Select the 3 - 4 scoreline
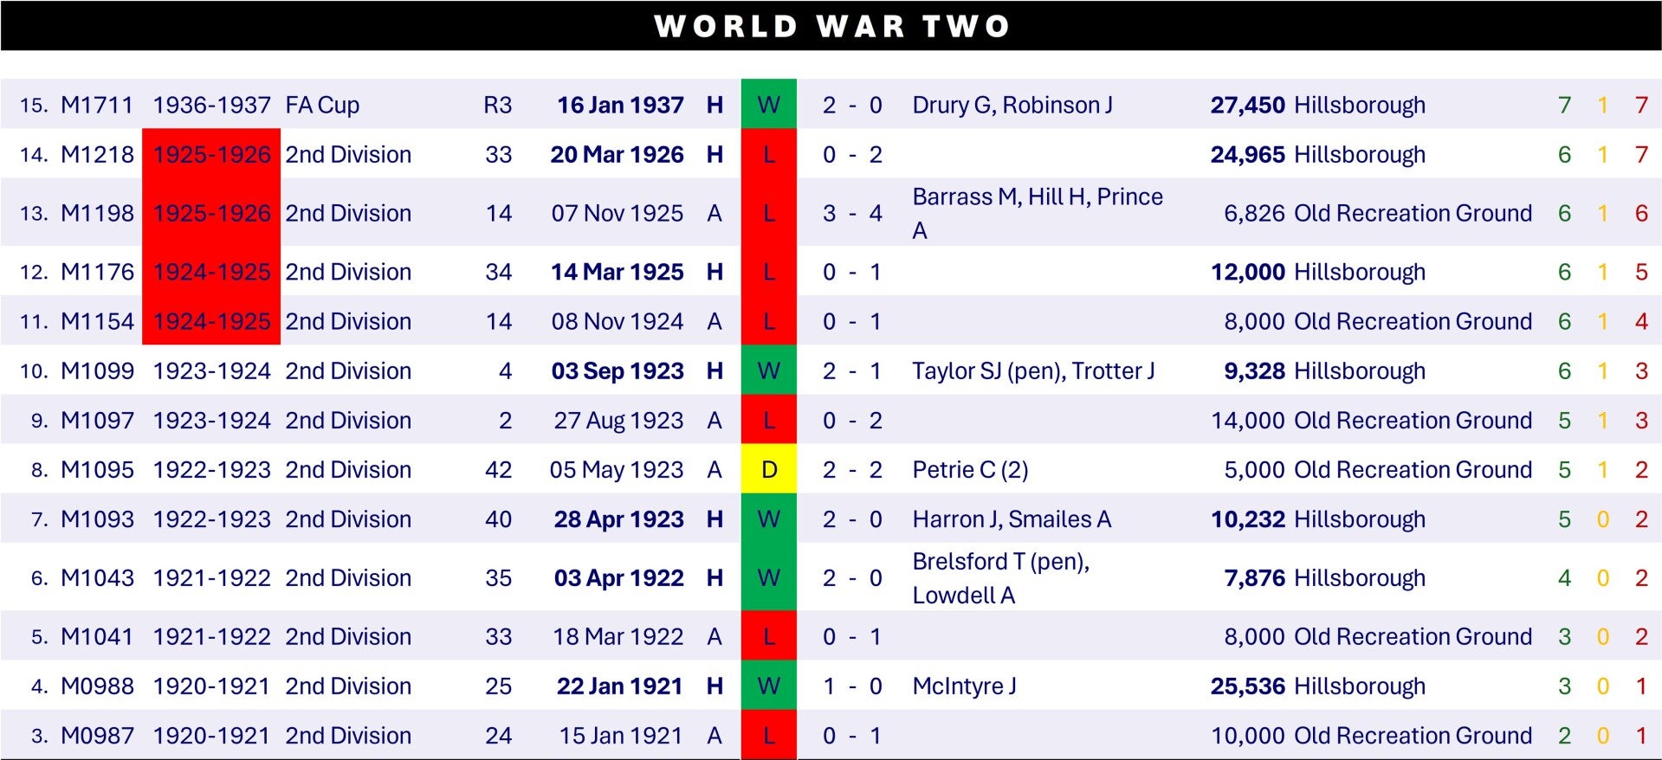Viewport: 1662px width, 760px height. click(x=851, y=213)
